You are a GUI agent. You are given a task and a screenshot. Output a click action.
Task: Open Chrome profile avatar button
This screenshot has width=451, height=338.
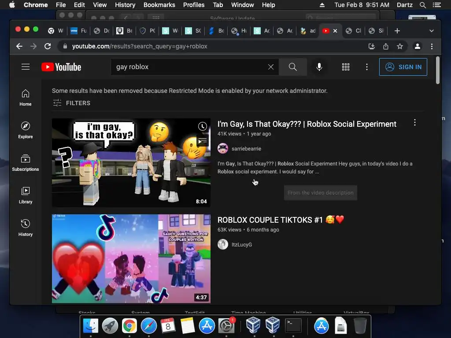418,46
